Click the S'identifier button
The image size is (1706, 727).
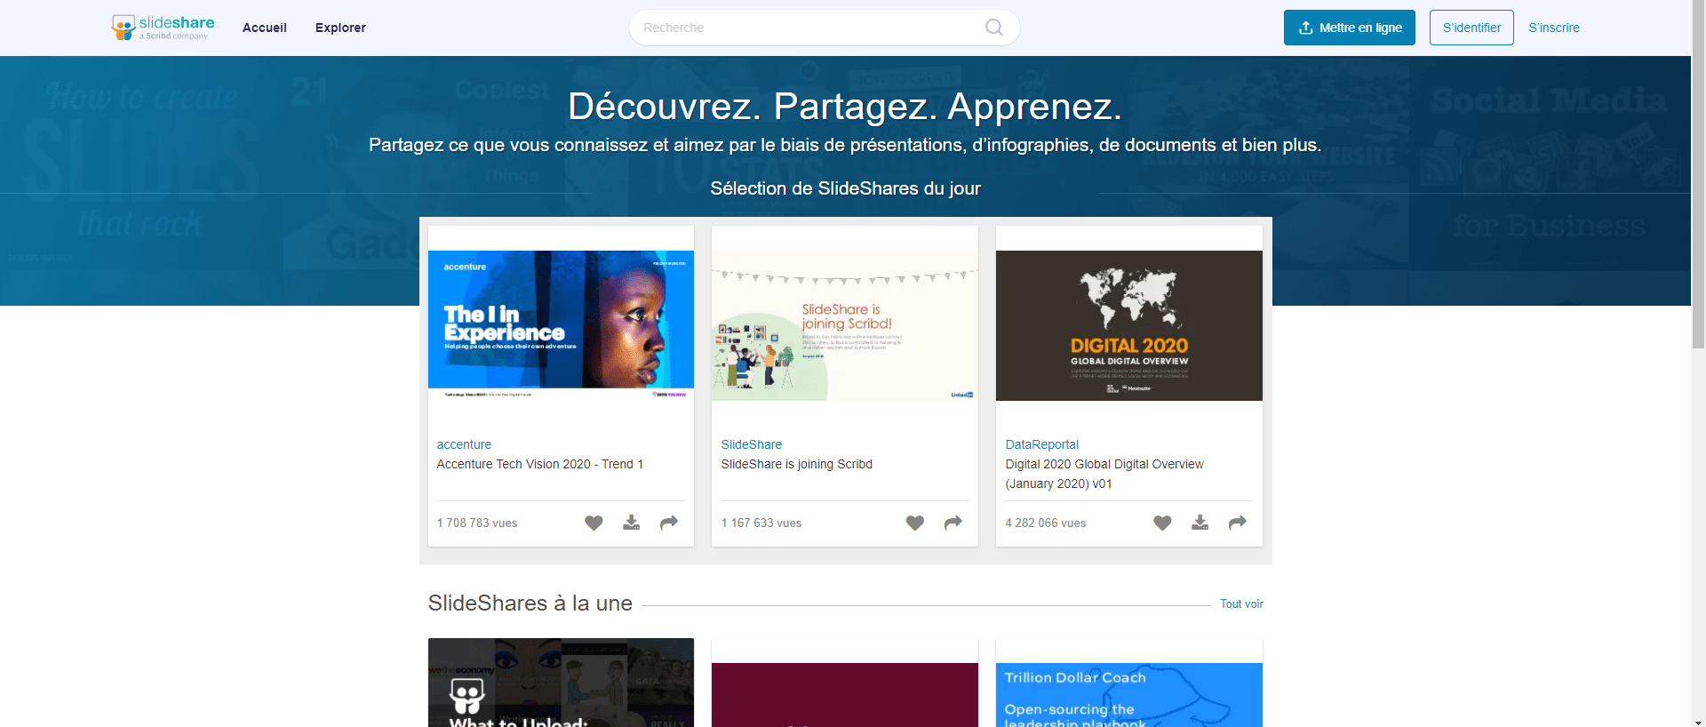click(x=1471, y=28)
